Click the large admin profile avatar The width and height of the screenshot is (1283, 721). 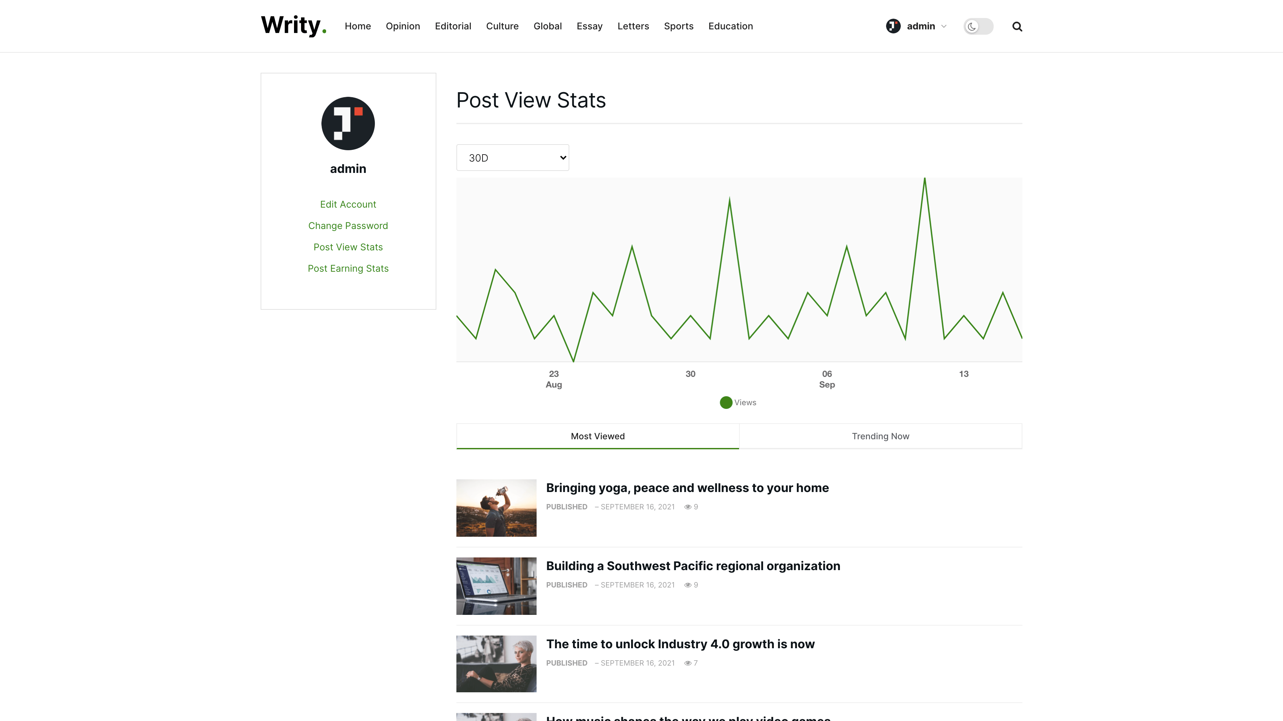click(x=347, y=124)
